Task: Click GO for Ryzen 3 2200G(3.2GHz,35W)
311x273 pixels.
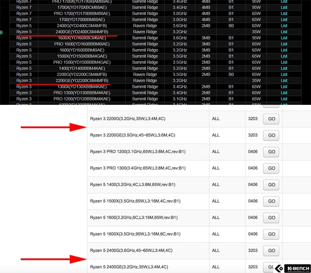Action: point(271,119)
